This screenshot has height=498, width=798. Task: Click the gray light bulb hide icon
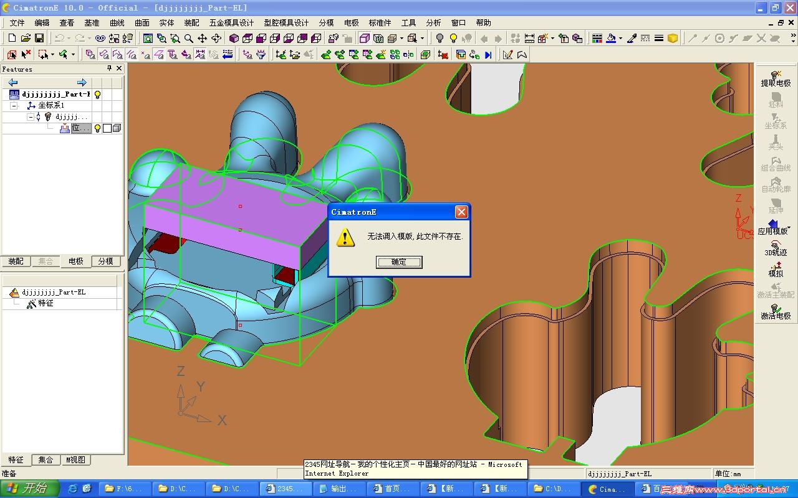tap(440, 39)
